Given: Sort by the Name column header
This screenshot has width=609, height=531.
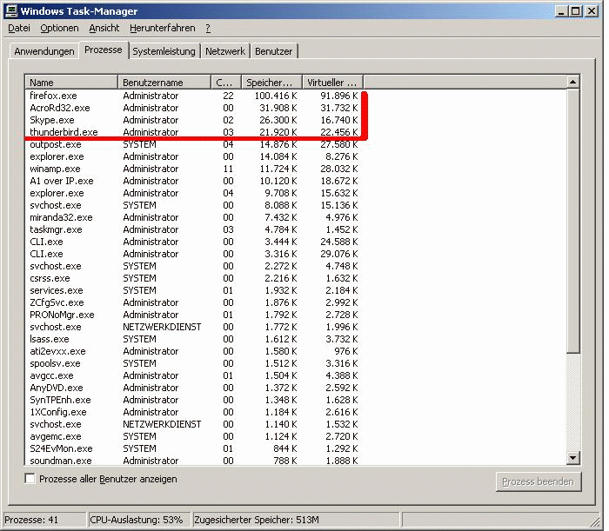Looking at the screenshot, I should [x=71, y=83].
